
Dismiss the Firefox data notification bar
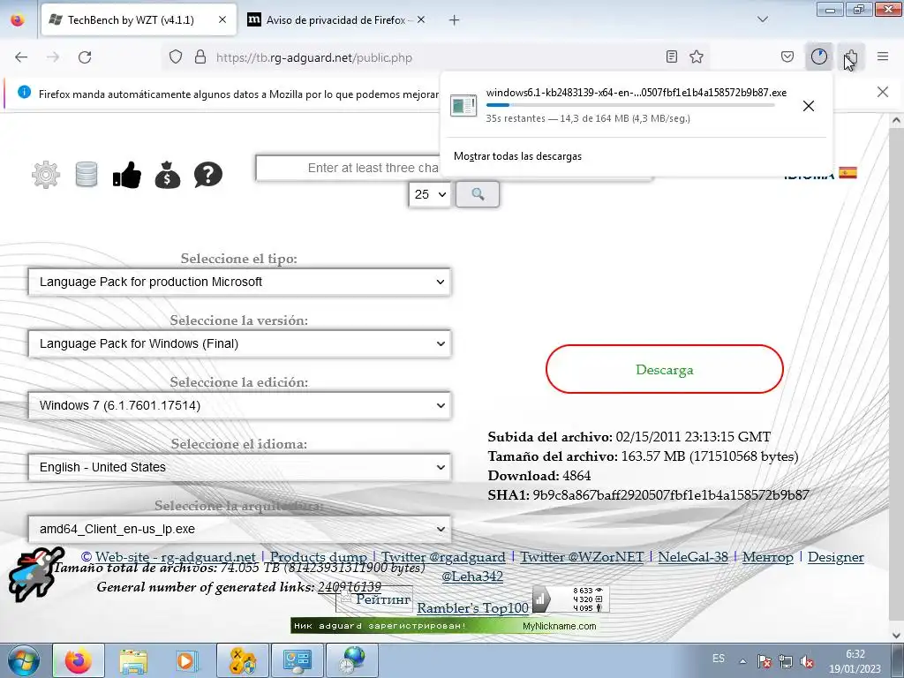pos(883,92)
